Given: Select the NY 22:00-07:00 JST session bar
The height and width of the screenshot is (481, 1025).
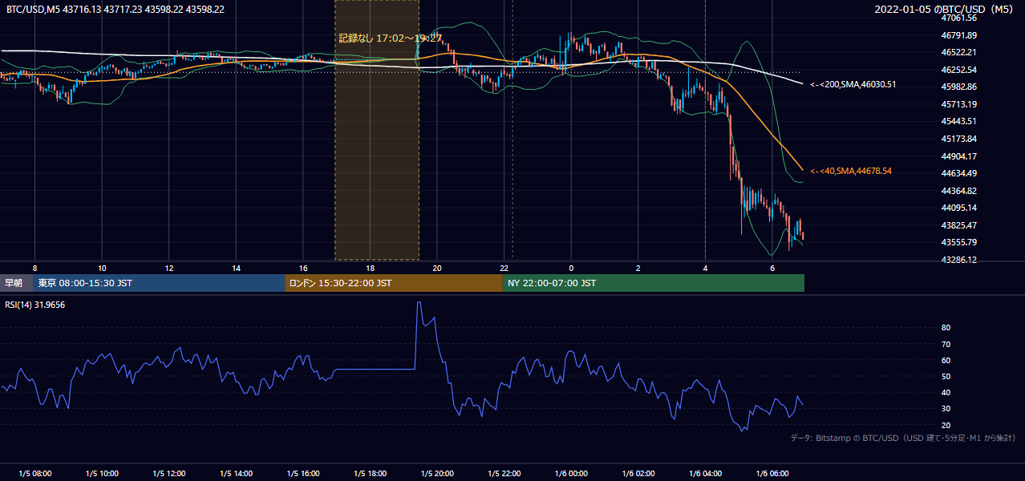Looking at the screenshot, I should 654,283.
